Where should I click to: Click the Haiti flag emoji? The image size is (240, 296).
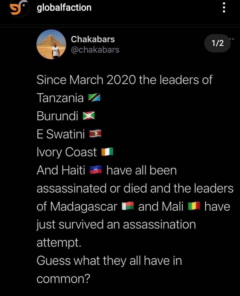click(96, 171)
